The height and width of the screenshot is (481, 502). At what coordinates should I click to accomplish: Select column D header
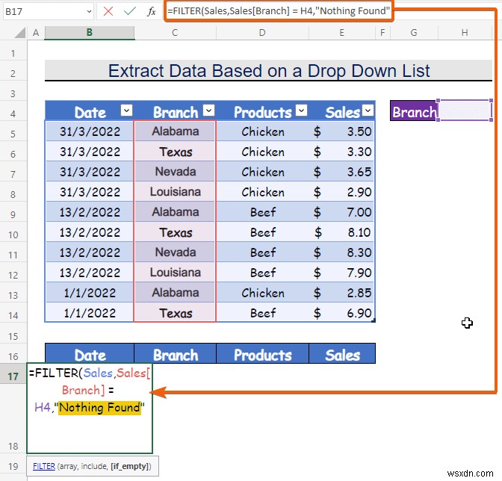pos(262,32)
